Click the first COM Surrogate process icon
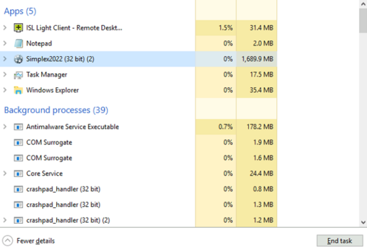 pos(18,143)
